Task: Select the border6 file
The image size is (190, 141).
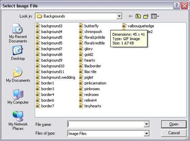Action: pos(45,100)
